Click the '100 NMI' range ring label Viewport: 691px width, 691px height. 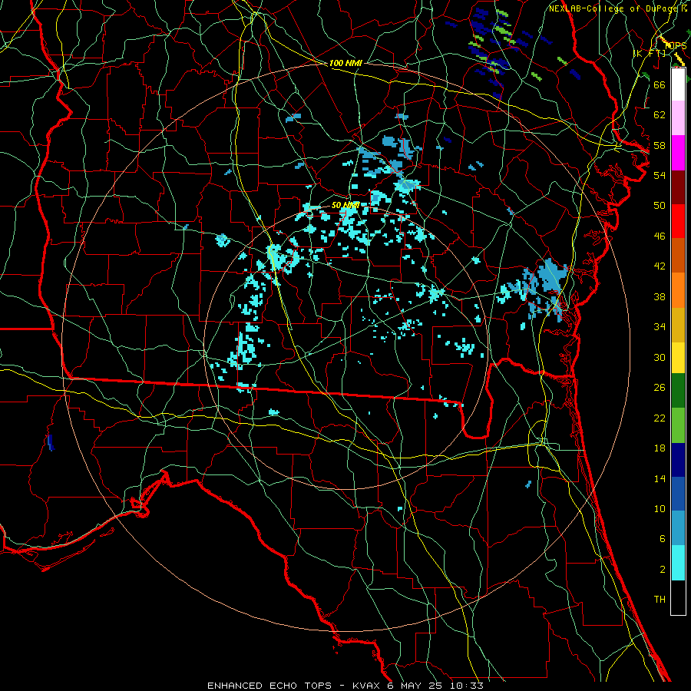[x=345, y=63]
